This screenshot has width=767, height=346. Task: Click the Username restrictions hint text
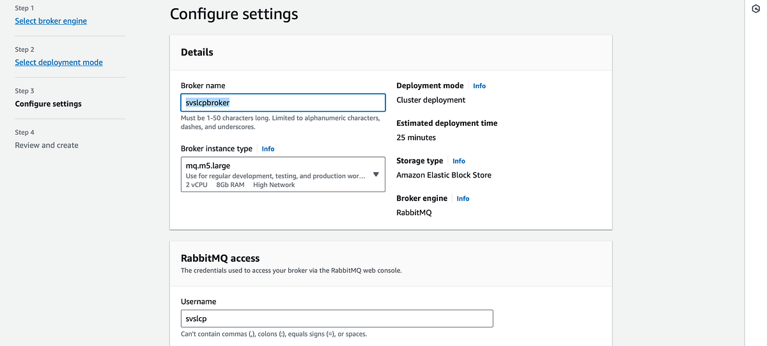pos(274,335)
